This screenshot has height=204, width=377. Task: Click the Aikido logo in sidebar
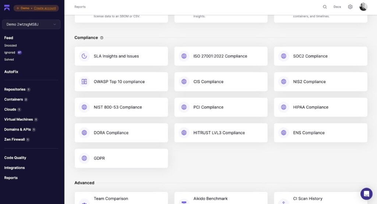click(x=7, y=8)
